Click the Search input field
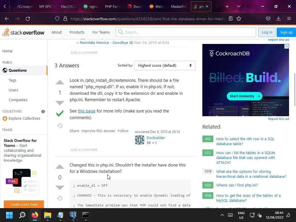This screenshot has width=296, height=222. pos(186,32)
